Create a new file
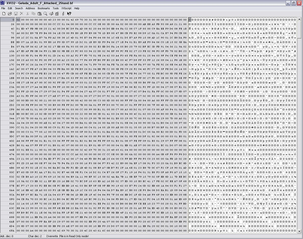 pos(4,14)
